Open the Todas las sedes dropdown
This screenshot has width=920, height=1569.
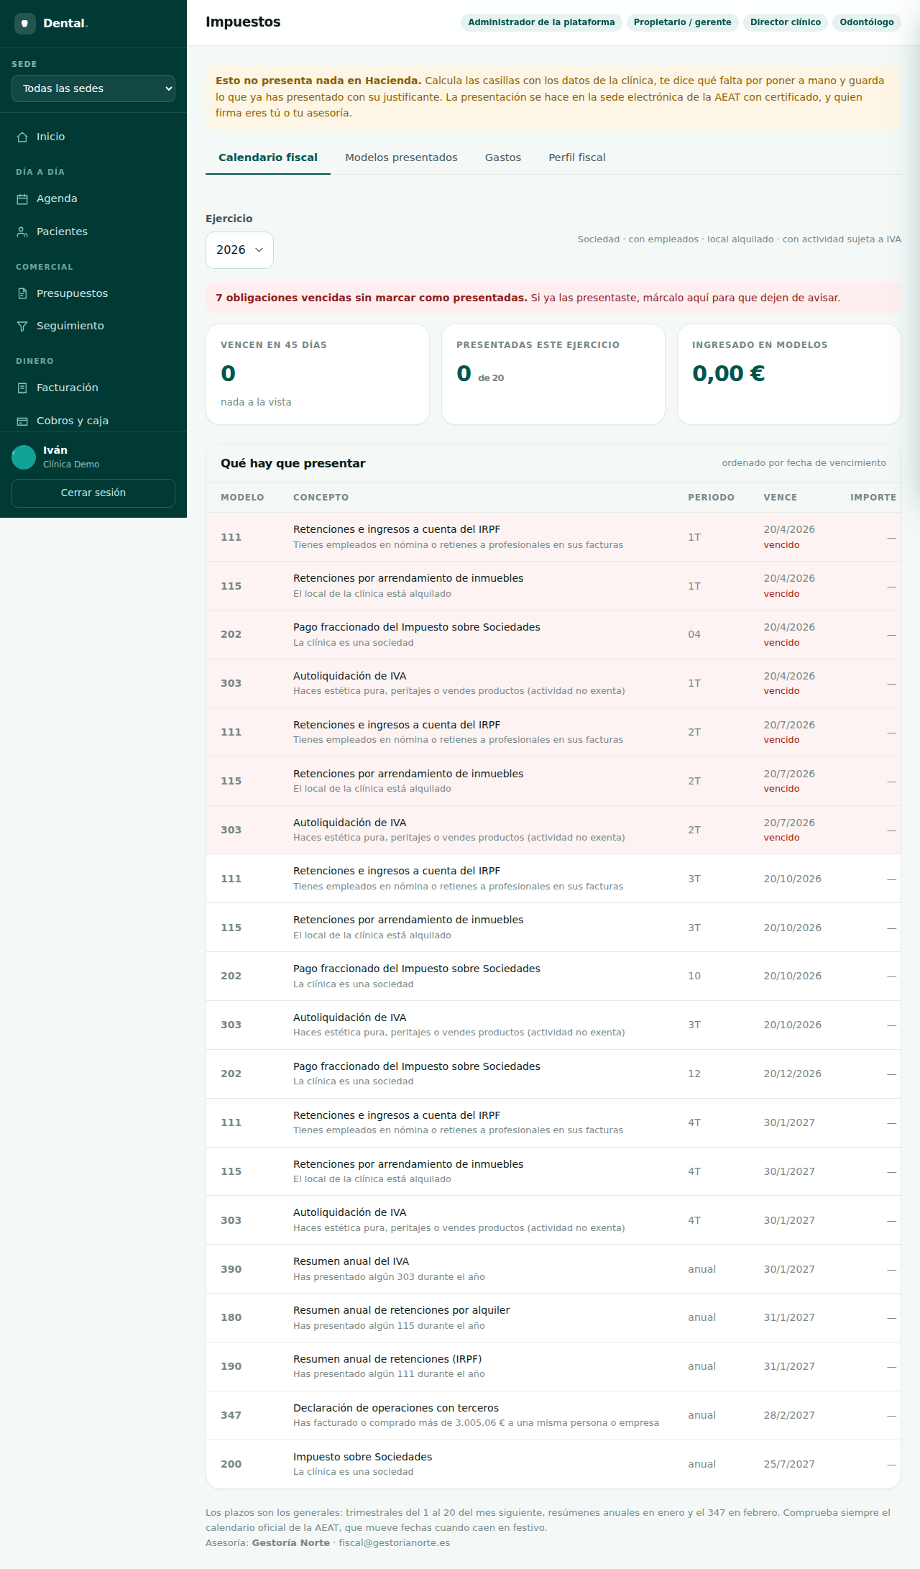[x=93, y=88]
